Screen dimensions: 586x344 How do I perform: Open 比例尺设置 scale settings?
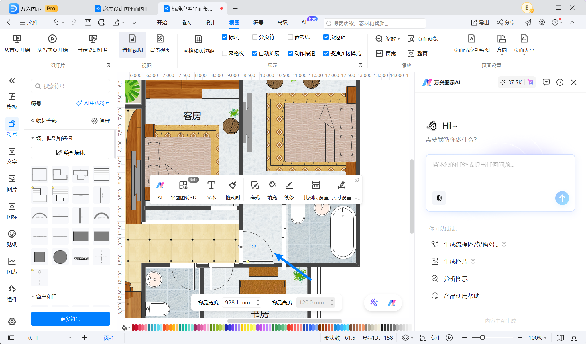[316, 190]
